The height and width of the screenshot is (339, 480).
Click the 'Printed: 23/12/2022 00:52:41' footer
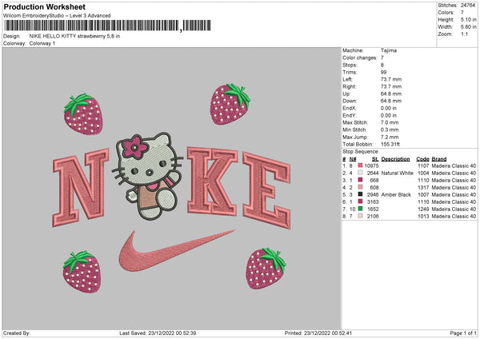coord(318,333)
